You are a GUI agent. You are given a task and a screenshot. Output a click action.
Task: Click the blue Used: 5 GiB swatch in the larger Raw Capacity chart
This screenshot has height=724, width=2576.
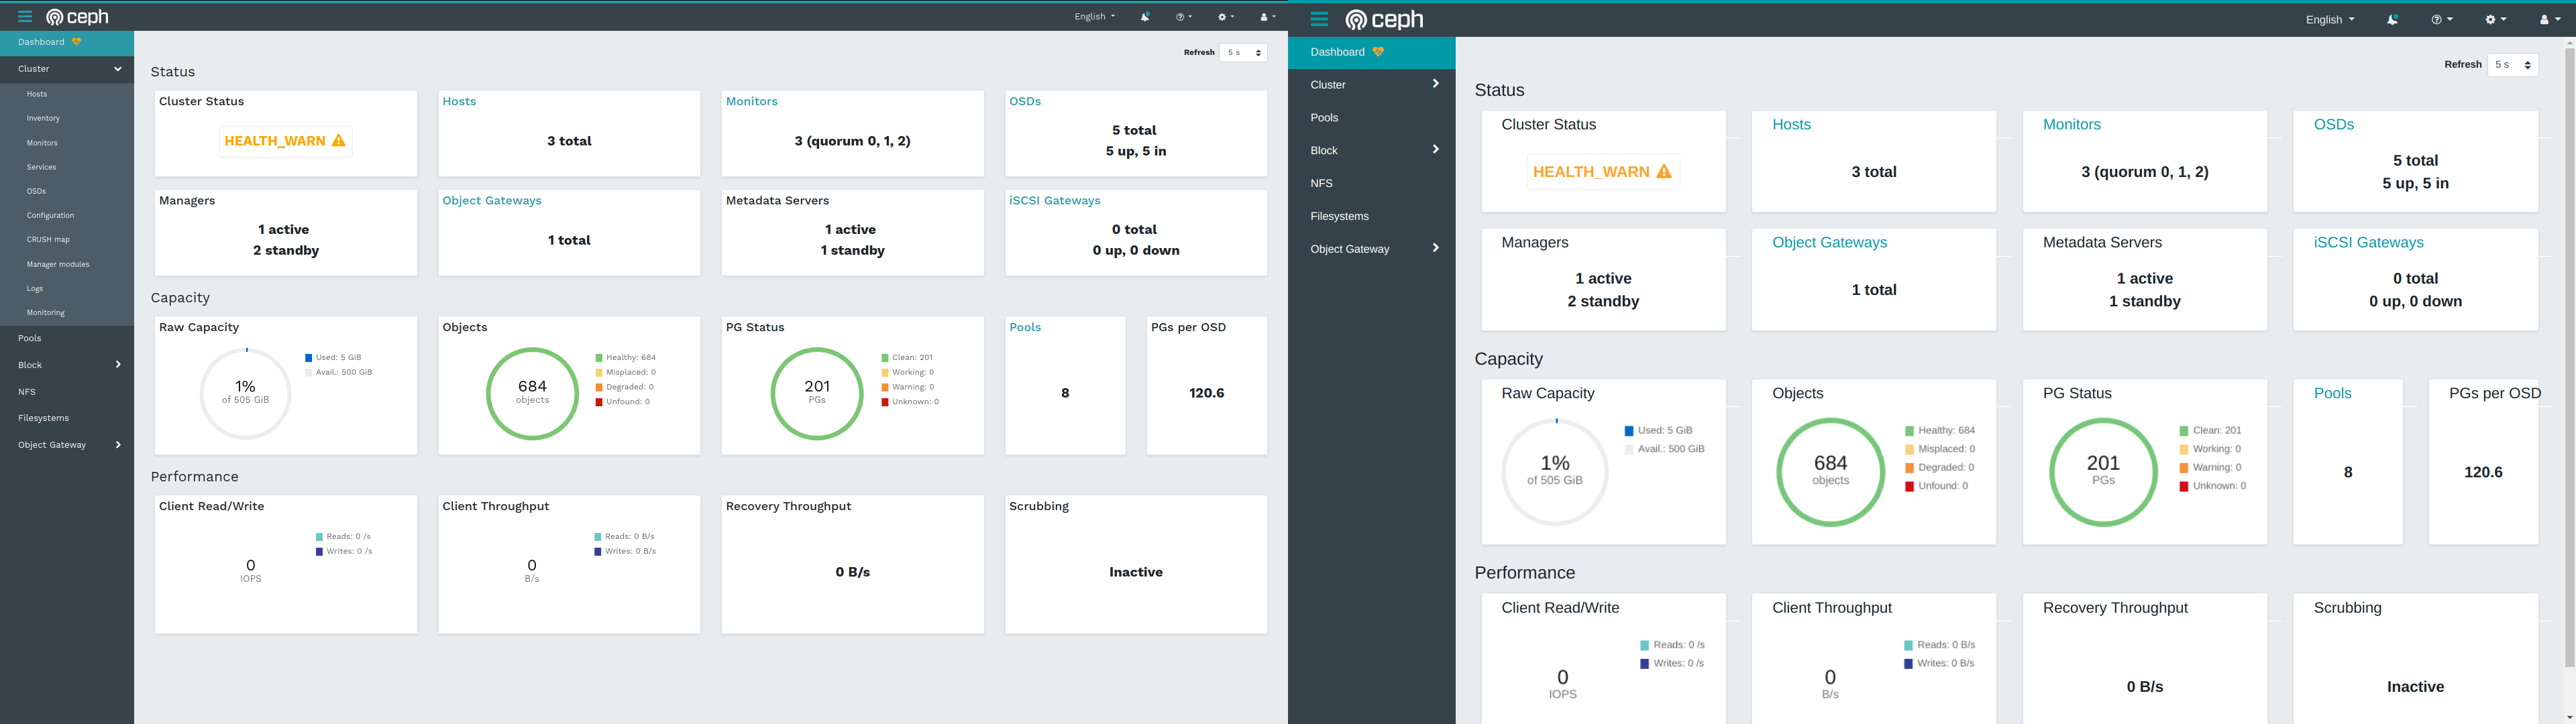[x=1629, y=431]
